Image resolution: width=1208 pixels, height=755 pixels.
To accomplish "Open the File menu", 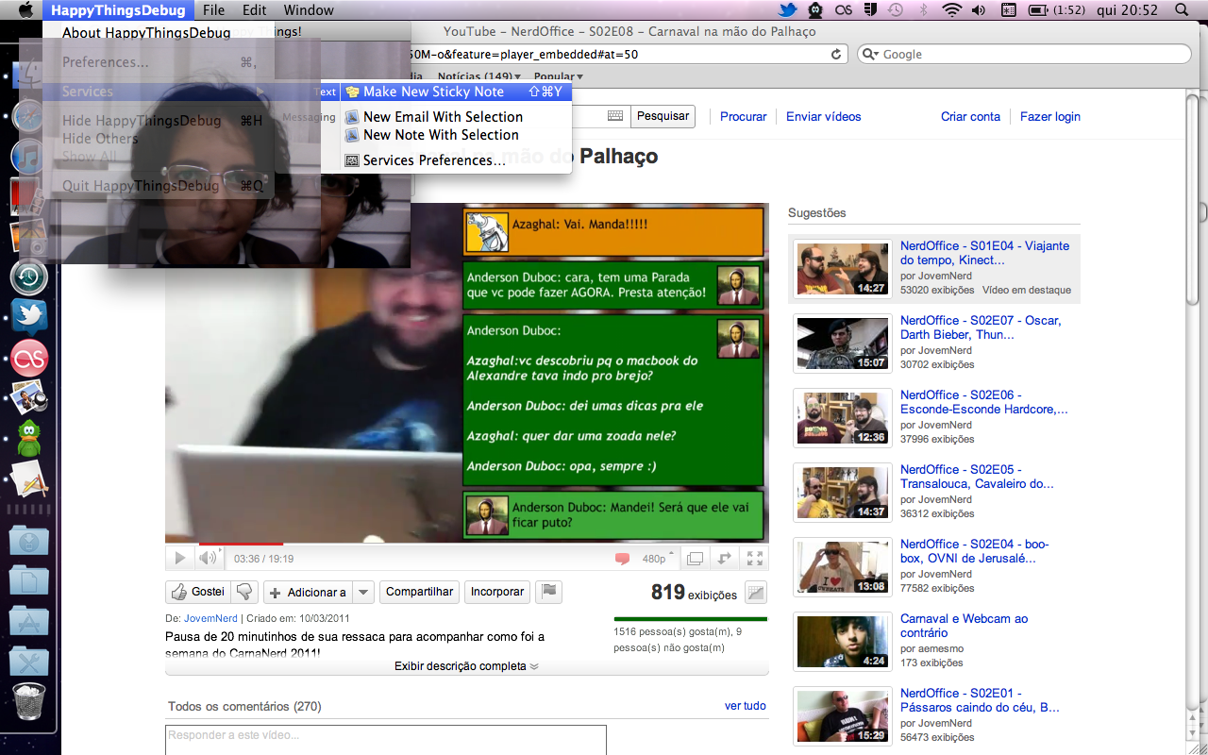I will (214, 10).
